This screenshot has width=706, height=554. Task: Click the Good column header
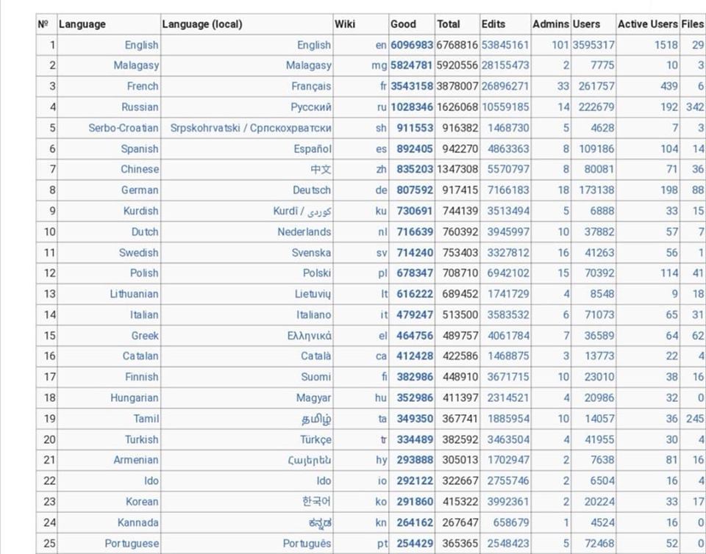click(403, 24)
